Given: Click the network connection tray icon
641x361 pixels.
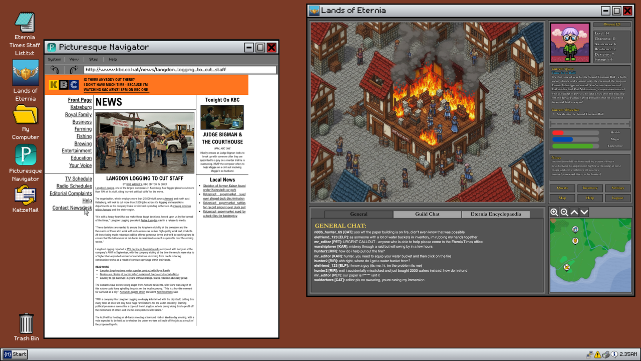Looking at the screenshot, I should (590, 354).
